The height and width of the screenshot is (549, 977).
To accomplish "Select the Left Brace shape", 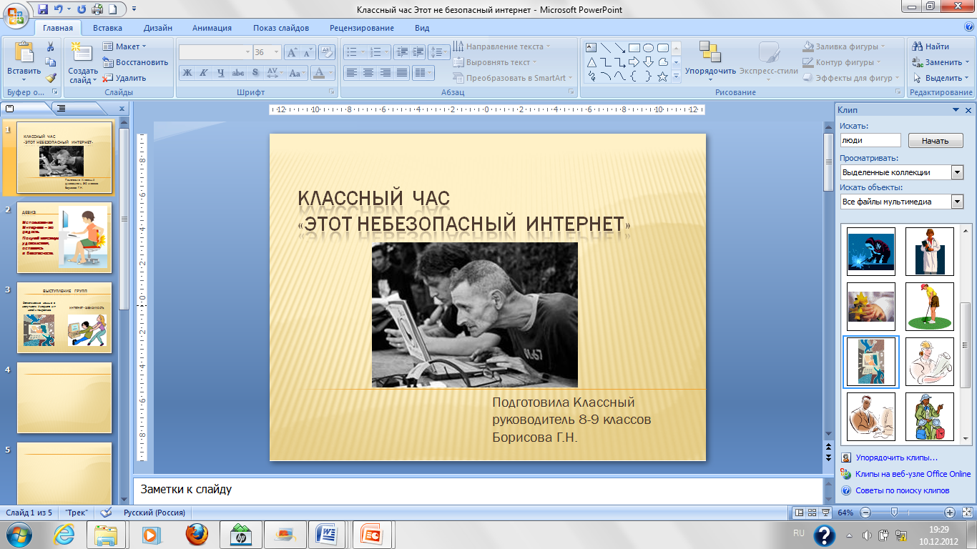I will [634, 76].
